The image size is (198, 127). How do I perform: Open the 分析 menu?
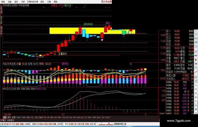(23, 2)
